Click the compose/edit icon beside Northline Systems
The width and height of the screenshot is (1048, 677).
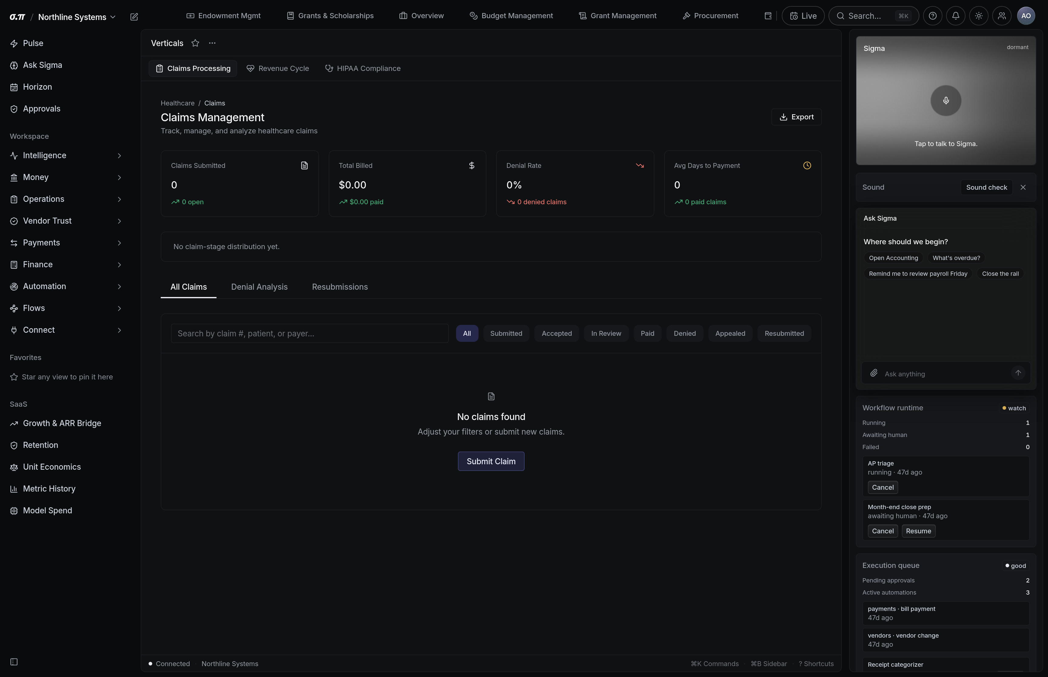(134, 17)
